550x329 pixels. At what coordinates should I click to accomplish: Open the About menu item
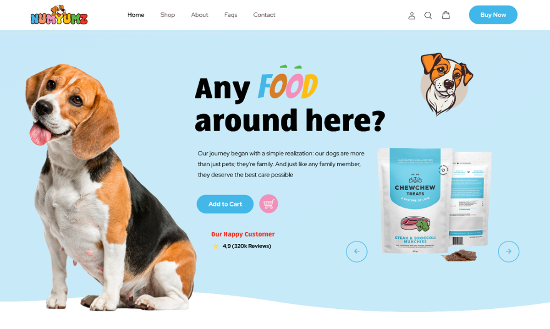(x=199, y=15)
